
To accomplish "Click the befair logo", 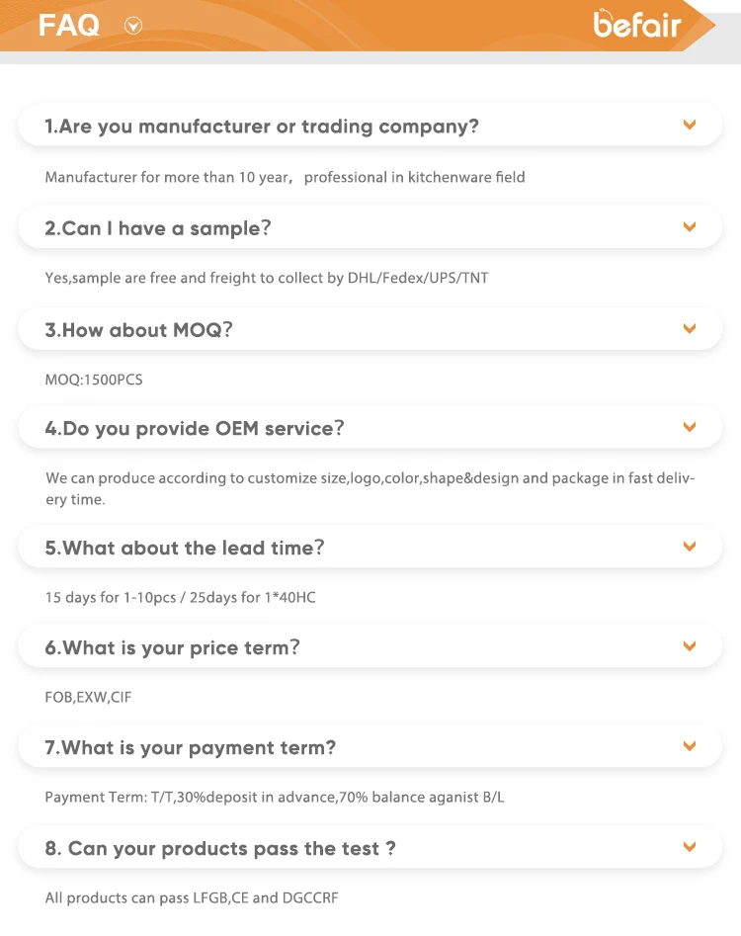I will [x=637, y=25].
